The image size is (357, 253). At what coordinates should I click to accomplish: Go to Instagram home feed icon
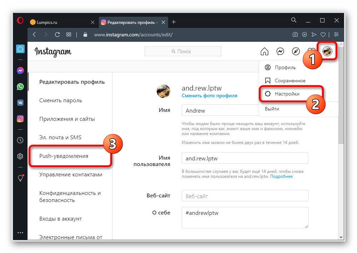[264, 51]
